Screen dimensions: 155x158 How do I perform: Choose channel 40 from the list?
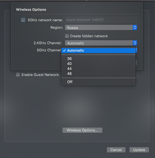pyautogui.click(x=99, y=64)
